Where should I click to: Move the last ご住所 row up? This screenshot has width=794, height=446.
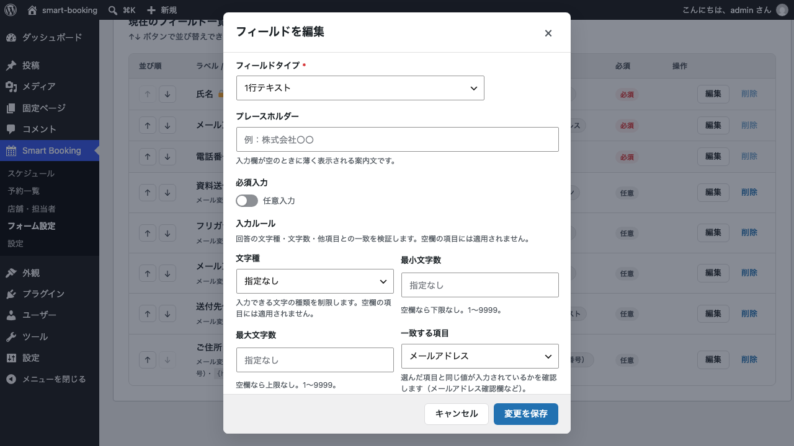point(147,359)
